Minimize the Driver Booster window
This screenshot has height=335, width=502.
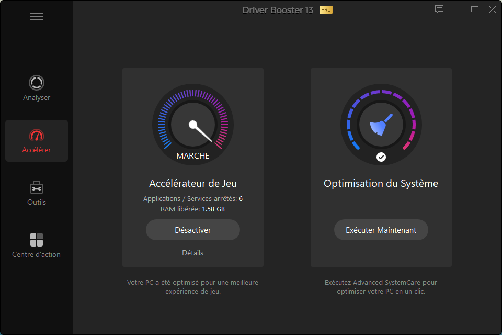point(457,9)
